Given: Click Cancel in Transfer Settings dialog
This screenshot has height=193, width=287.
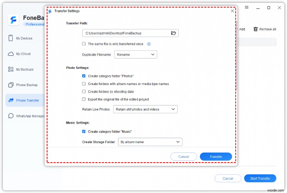Looking at the screenshot, I should pyautogui.click(x=184, y=156).
